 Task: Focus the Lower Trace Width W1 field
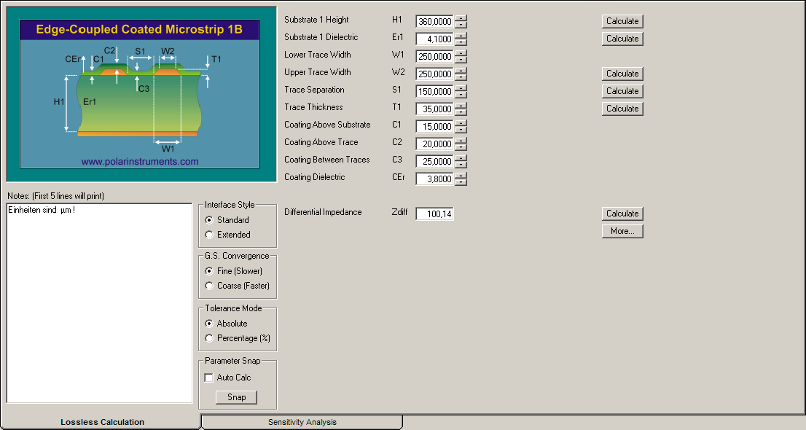click(435, 57)
